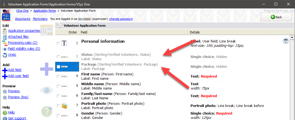The height and width of the screenshot is (120, 295).
Task: Click the Processing rules icon
Action: 5,43
